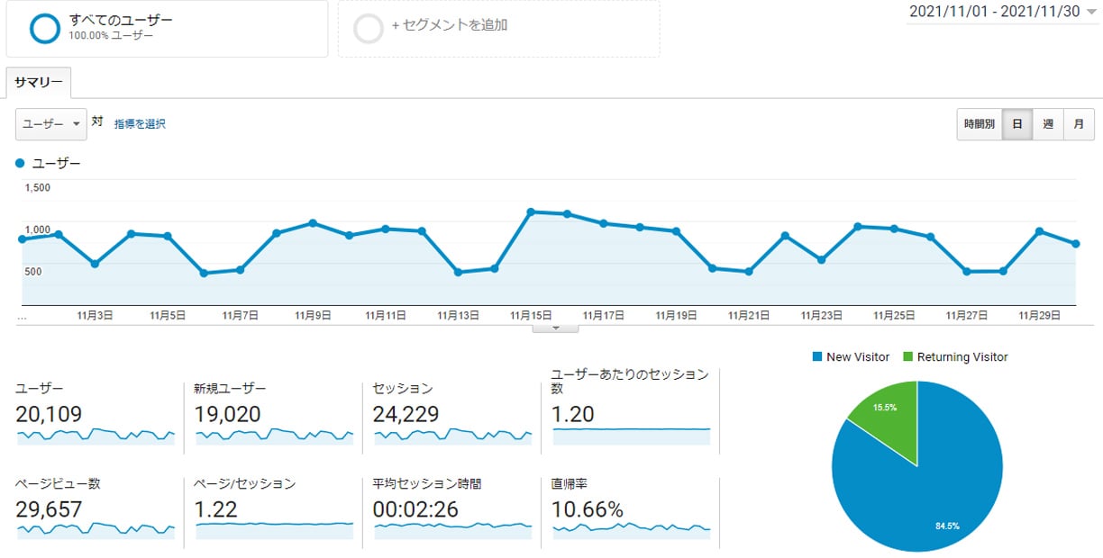Click the add-segment circle icon next to セグメントを追加

tap(369, 28)
